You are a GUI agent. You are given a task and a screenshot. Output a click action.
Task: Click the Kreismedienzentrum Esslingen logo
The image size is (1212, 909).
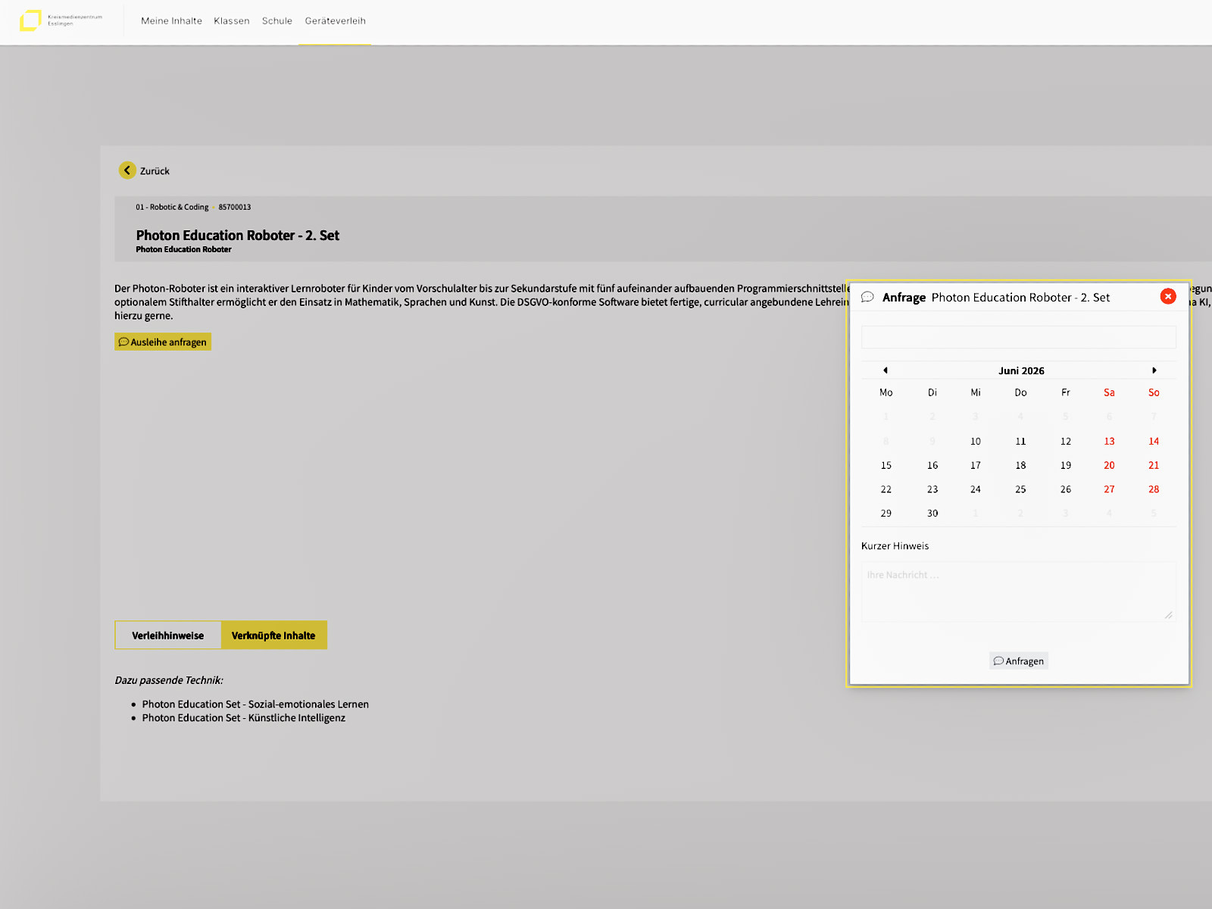61,20
